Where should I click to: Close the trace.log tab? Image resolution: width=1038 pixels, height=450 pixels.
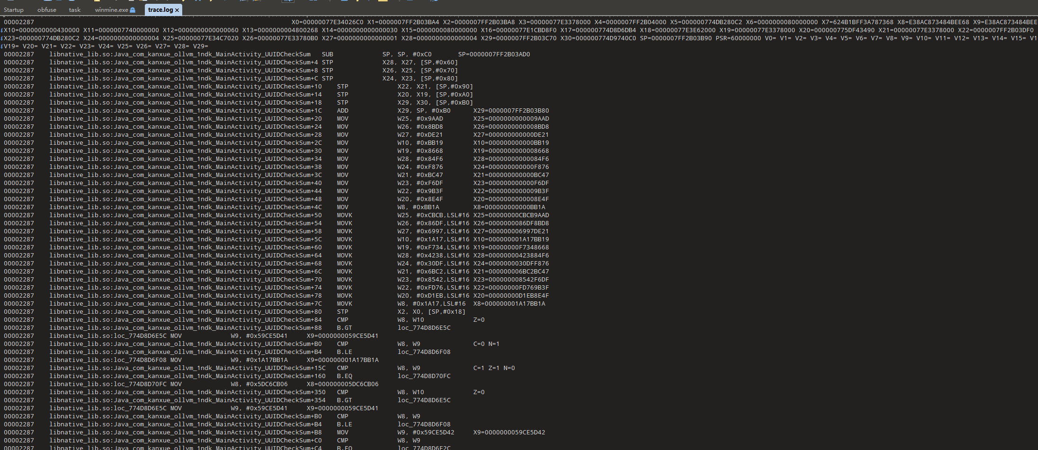point(177,10)
